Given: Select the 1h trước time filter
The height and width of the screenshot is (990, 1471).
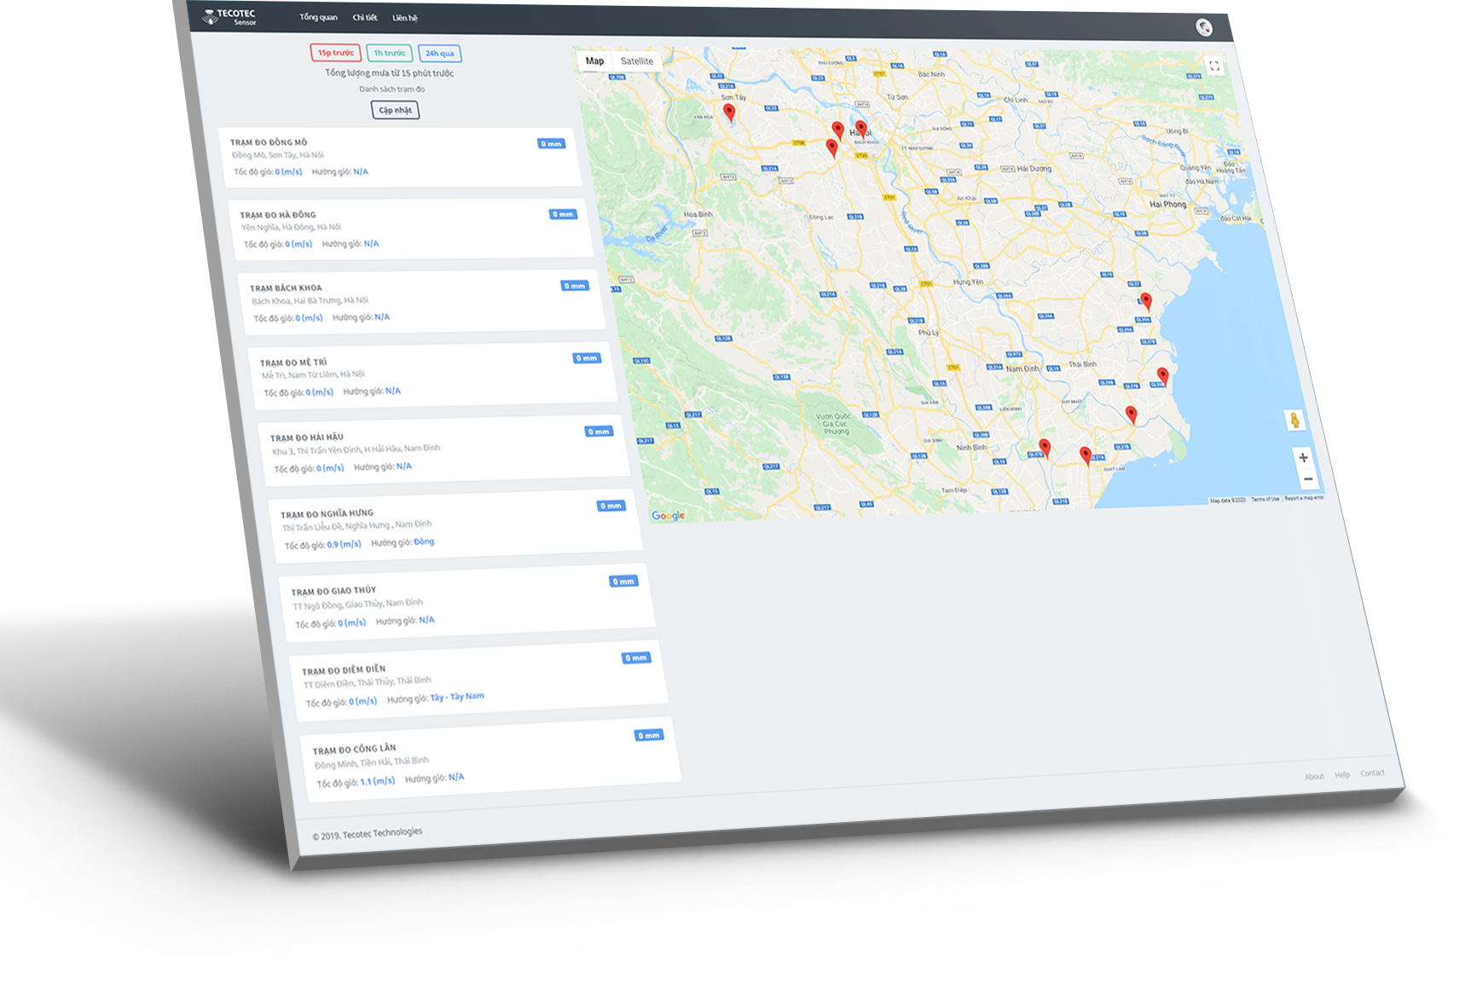Looking at the screenshot, I should (389, 54).
